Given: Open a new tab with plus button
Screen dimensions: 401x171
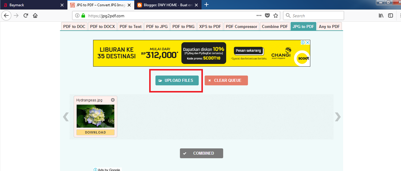Looking at the screenshot, I should 206,4.
